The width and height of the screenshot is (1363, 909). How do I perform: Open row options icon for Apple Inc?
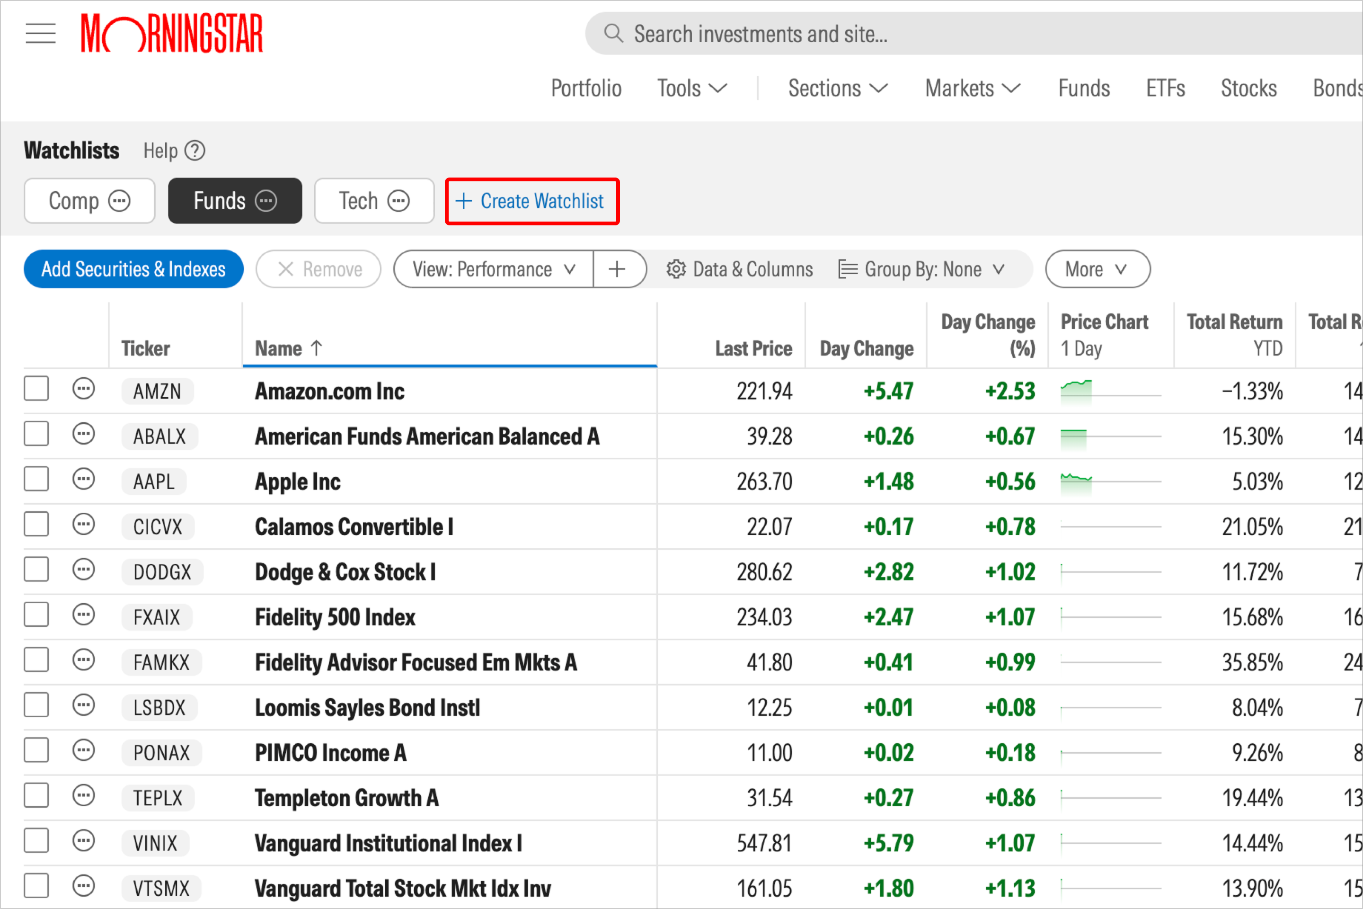click(83, 480)
